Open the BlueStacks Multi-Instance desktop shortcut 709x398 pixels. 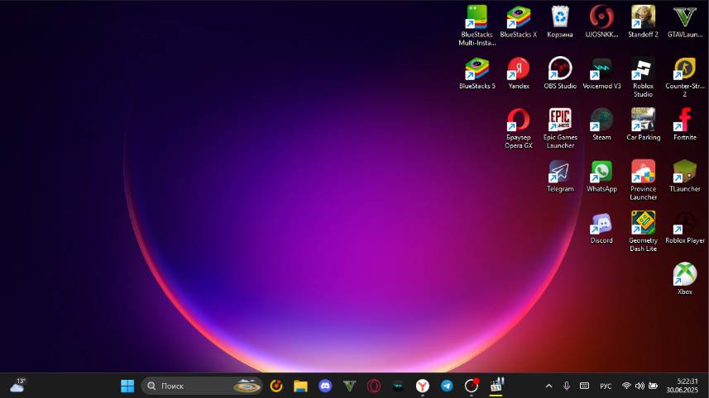pyautogui.click(x=477, y=26)
